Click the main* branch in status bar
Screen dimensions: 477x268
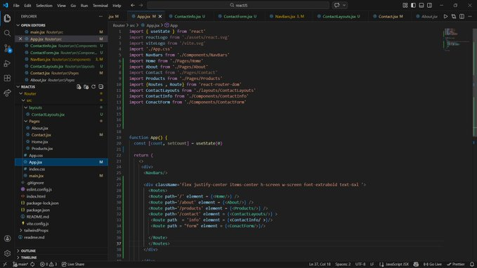tap(20, 264)
